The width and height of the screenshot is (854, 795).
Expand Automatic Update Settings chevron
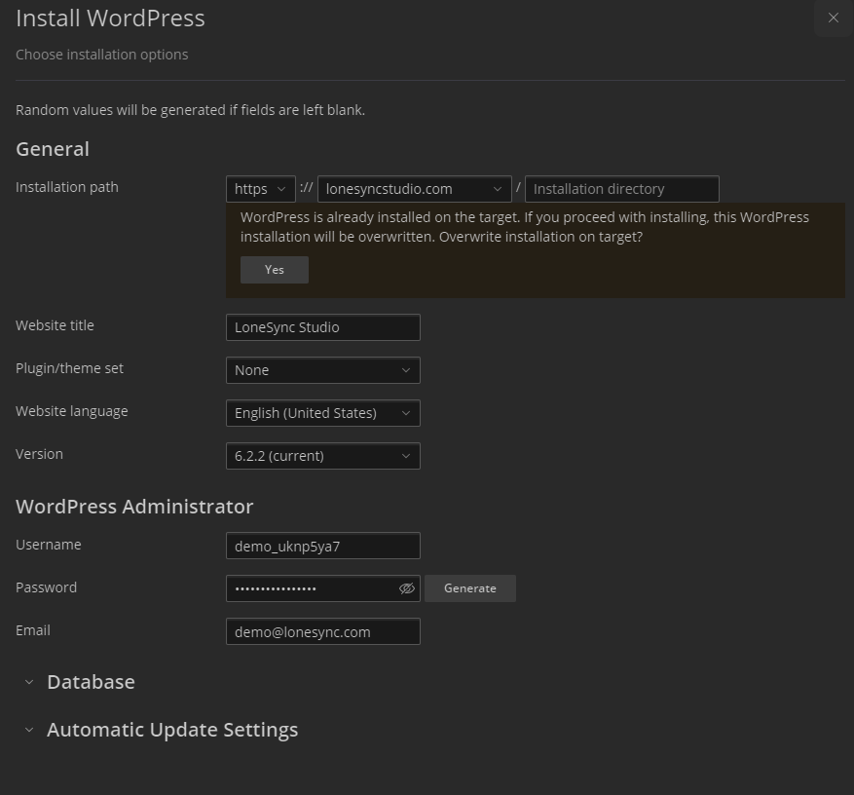(29, 731)
